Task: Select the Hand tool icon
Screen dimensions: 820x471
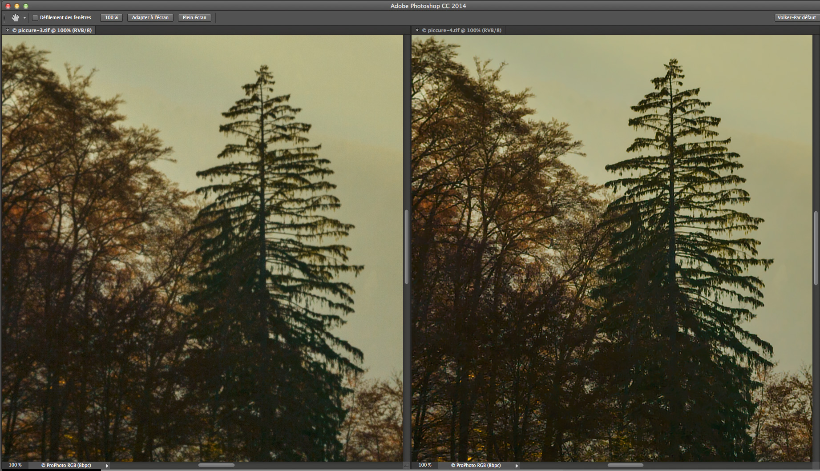Action: pyautogui.click(x=16, y=18)
